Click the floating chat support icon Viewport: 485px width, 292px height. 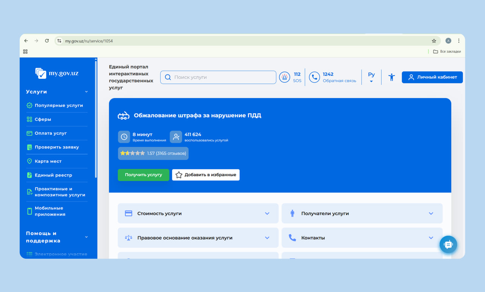click(448, 245)
